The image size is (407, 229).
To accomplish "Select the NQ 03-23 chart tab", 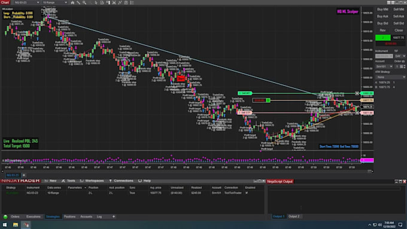I will [x=13, y=175].
